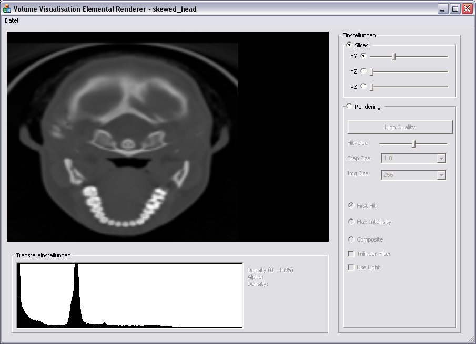Image resolution: width=476 pixels, height=344 pixels.
Task: Click the XZ slice slider handle
Action: tap(371, 87)
